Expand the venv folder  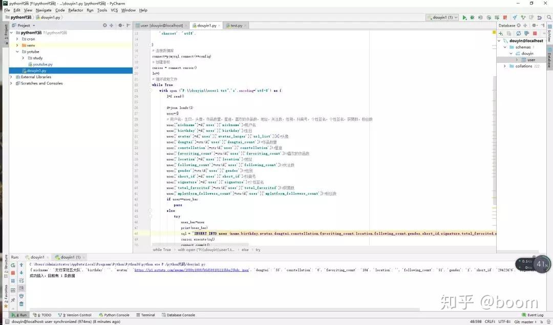click(x=17, y=45)
